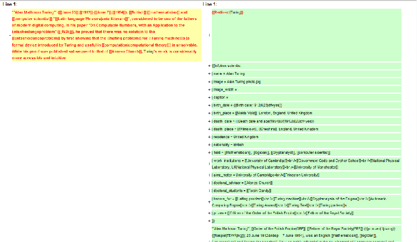Click the Line 1: heading above the removed paragraph
This screenshot has height=242, width=417.
[x=10, y=4]
